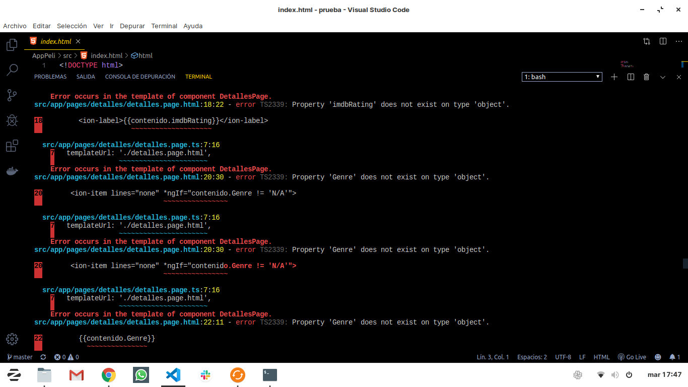Image resolution: width=688 pixels, height=387 pixels.
Task: Open the Explorer view in the activity bar
Action: (11, 44)
